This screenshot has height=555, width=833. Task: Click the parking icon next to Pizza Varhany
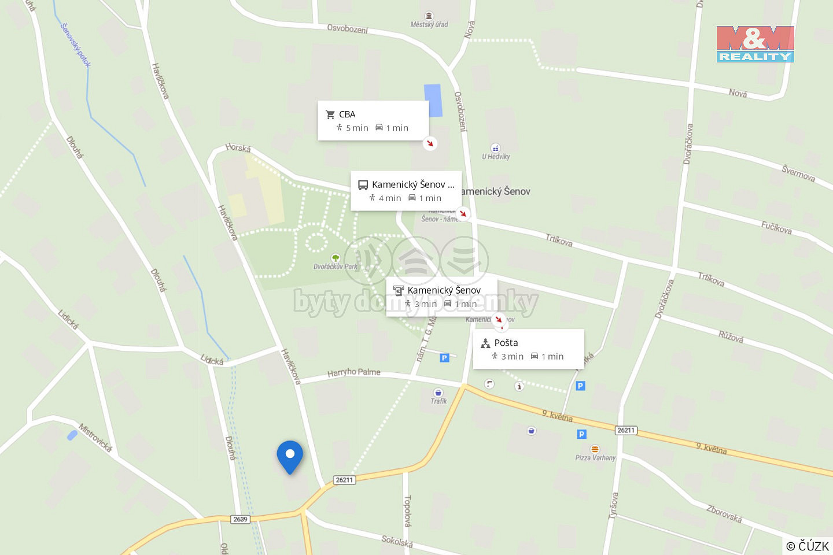pos(582,434)
